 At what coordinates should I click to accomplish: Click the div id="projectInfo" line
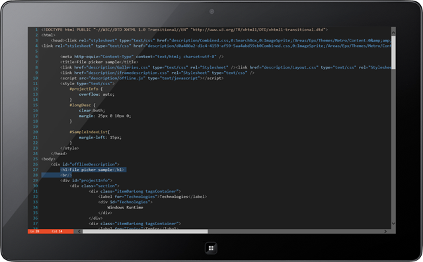pos(86,180)
